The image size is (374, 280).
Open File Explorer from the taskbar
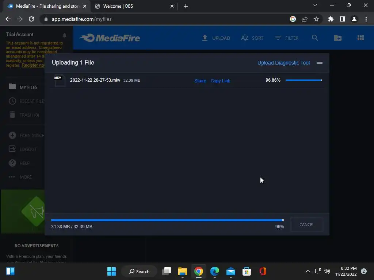coord(183,271)
